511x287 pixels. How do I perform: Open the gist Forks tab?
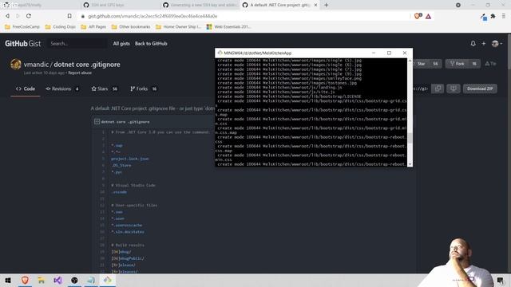coord(144,88)
